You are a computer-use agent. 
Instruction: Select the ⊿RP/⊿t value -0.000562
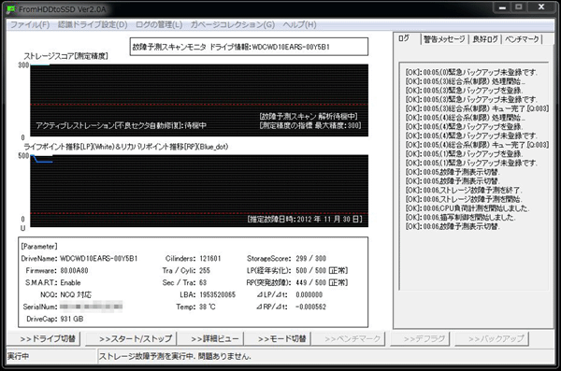[x=310, y=307]
